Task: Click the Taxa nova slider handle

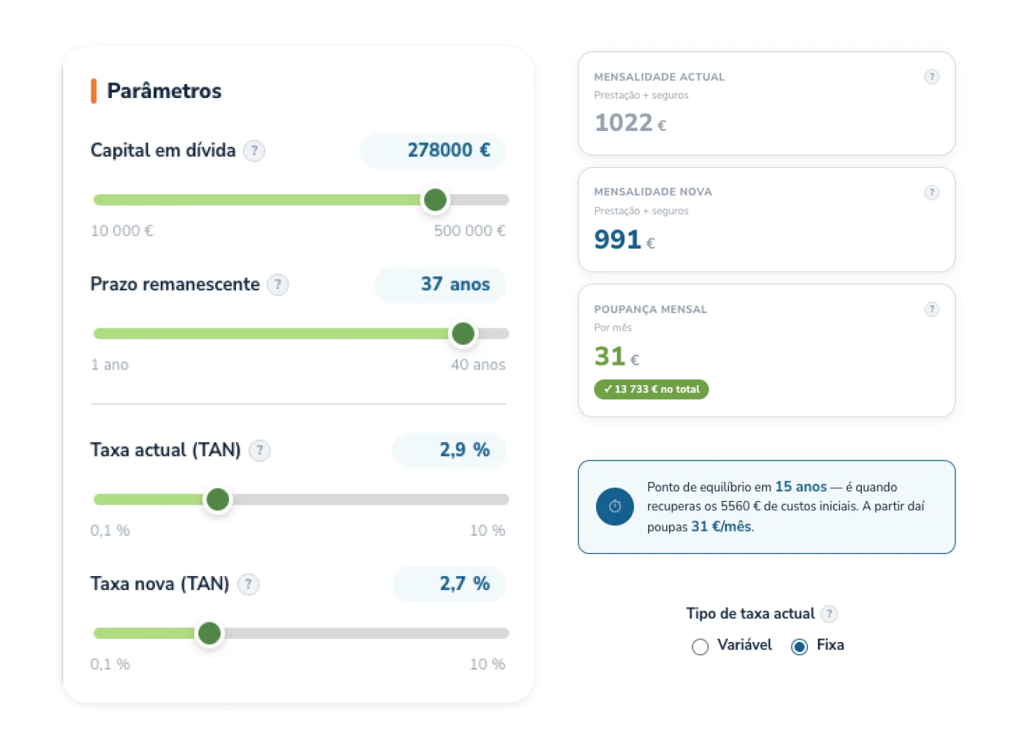Action: point(209,633)
